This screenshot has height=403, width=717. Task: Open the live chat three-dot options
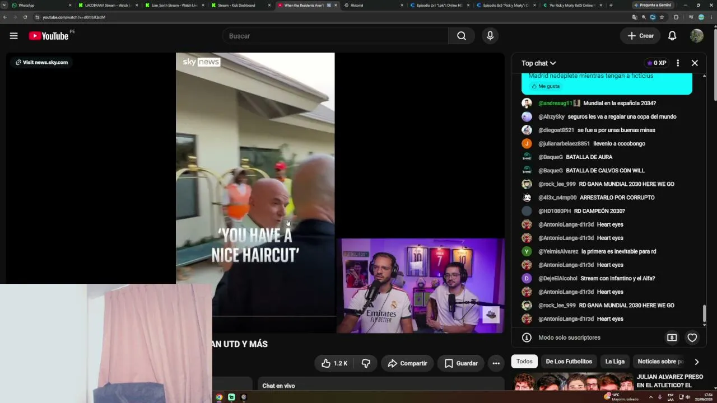click(678, 63)
